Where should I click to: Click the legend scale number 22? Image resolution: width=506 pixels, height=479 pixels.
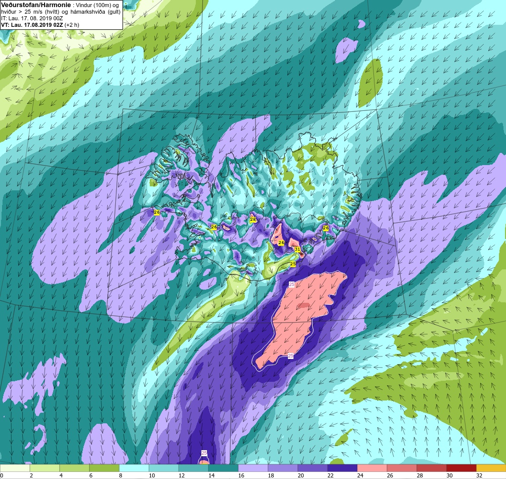click(330, 475)
